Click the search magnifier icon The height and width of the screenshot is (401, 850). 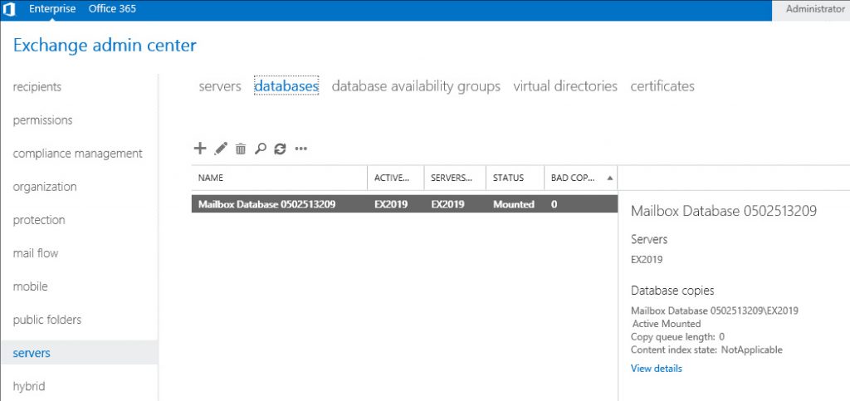tap(261, 149)
